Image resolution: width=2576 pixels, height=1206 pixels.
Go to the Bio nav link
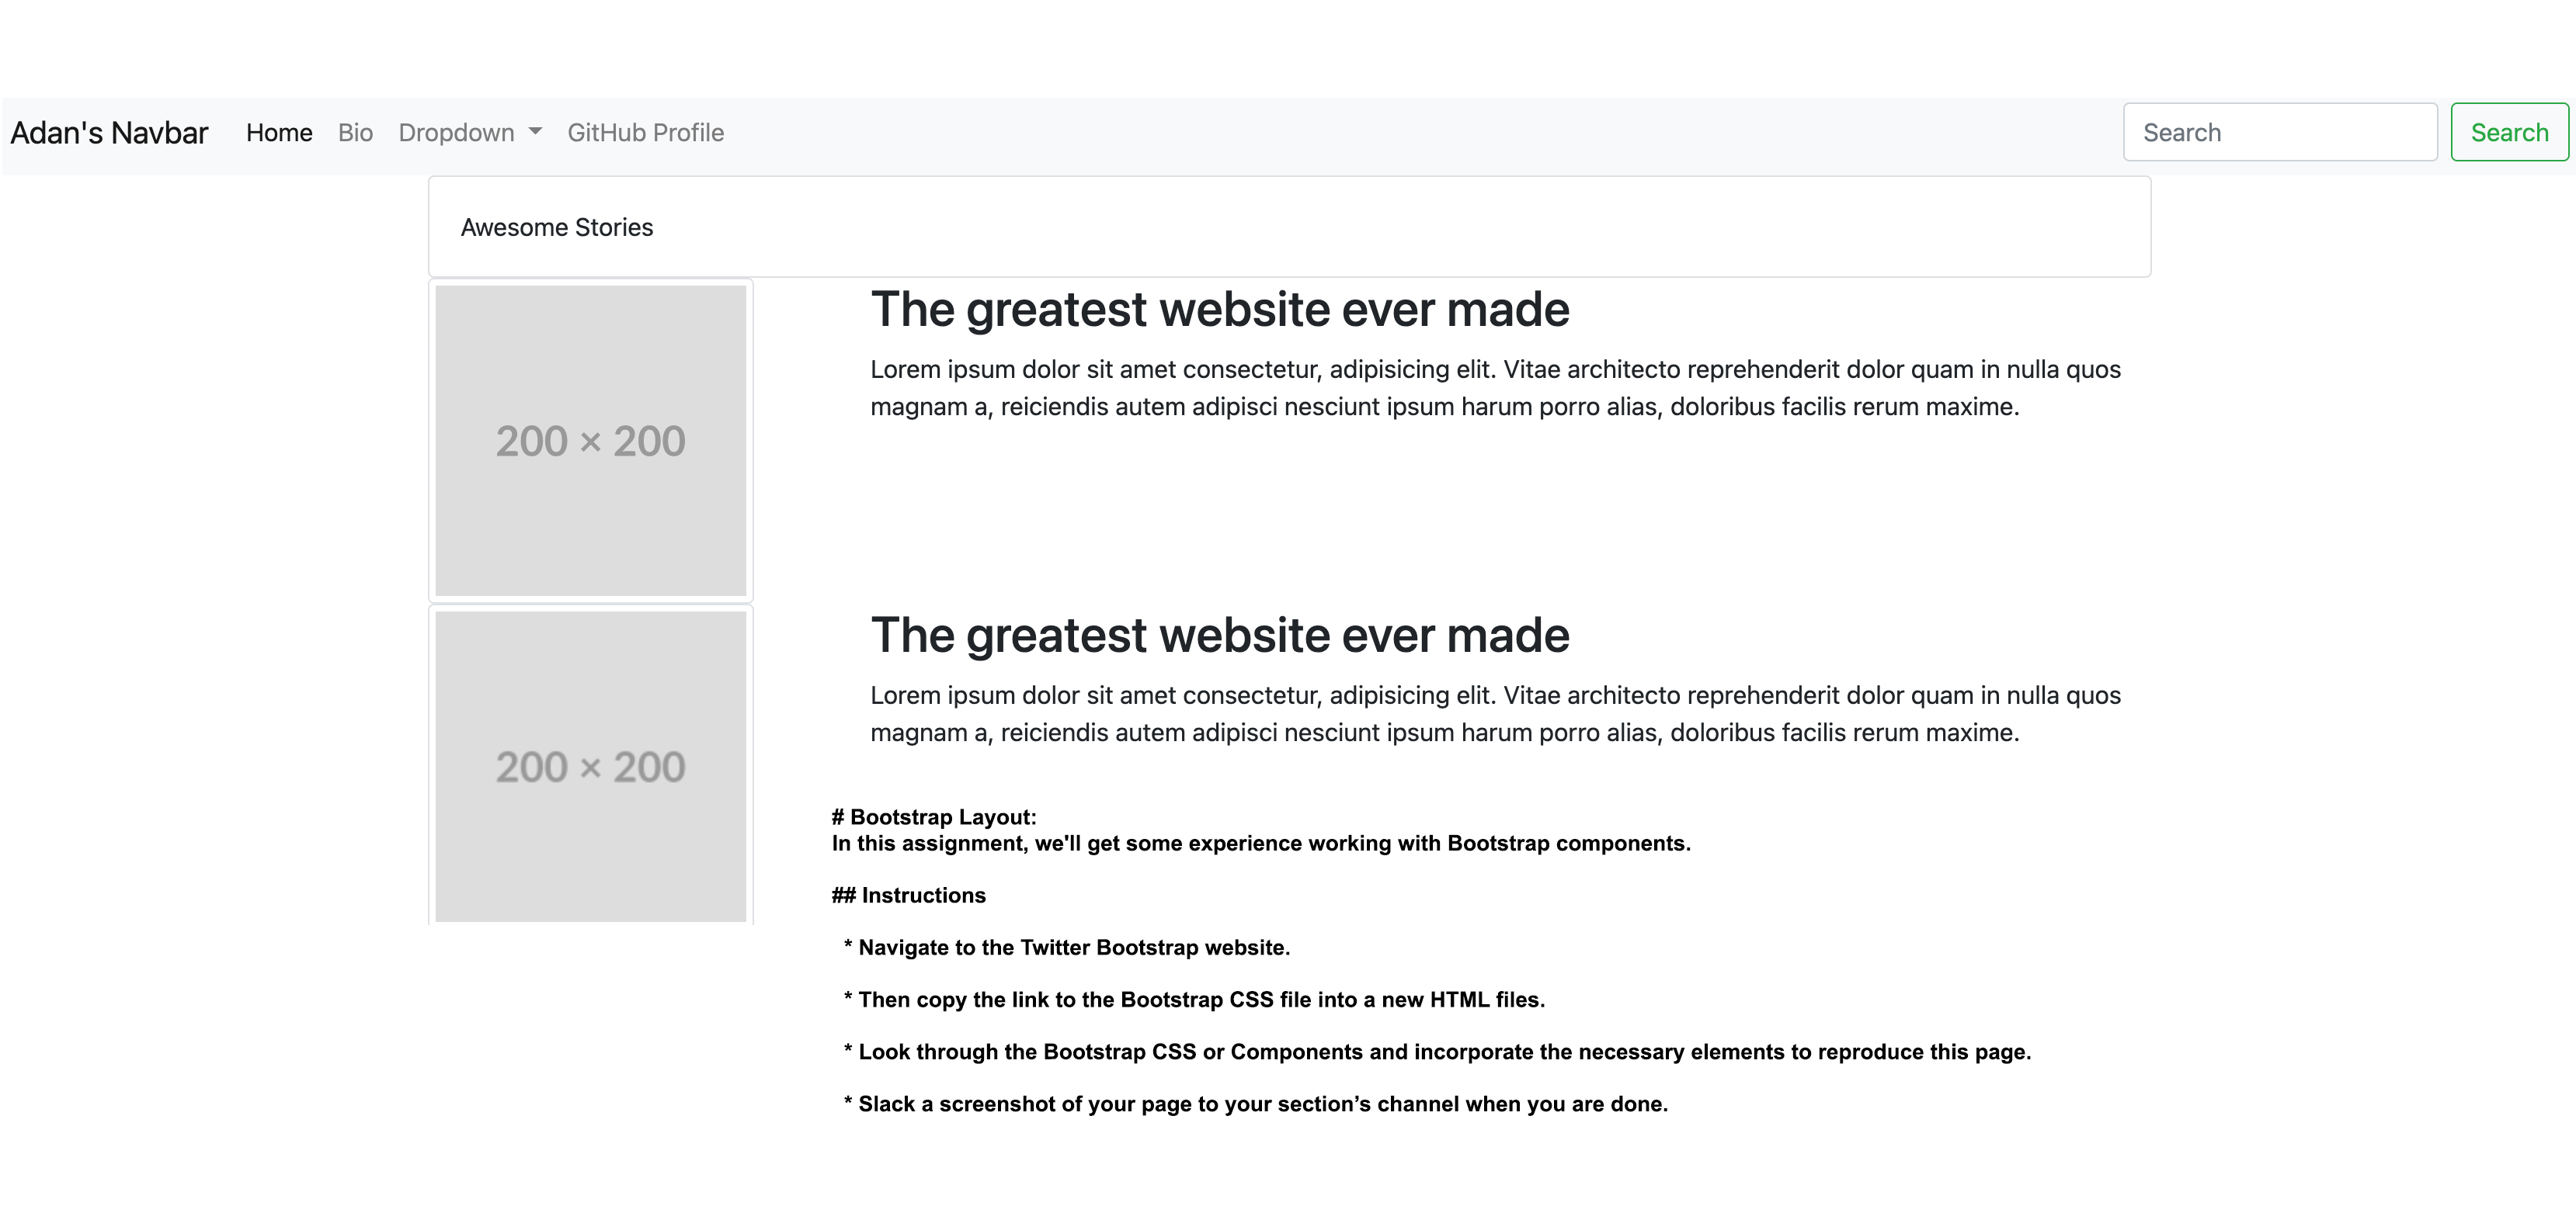pos(355,133)
